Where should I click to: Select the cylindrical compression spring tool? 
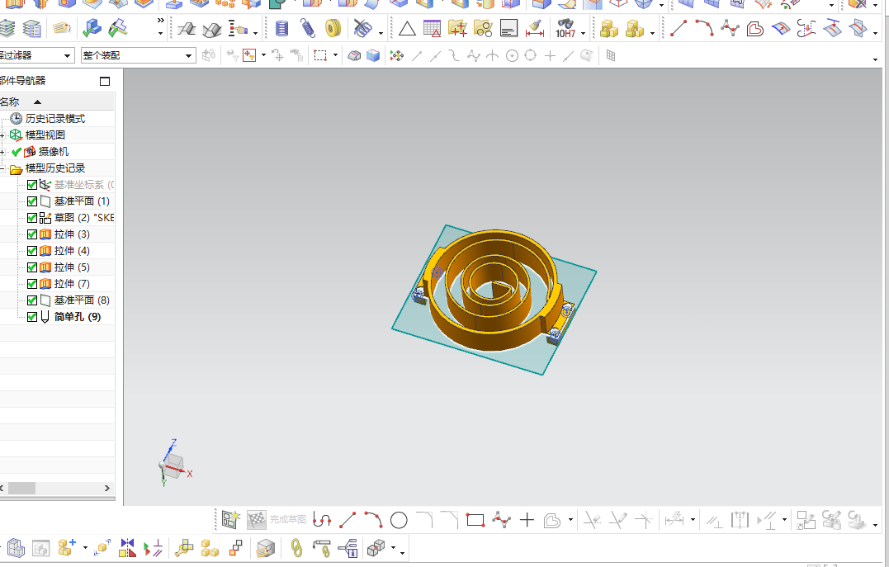coord(281,28)
